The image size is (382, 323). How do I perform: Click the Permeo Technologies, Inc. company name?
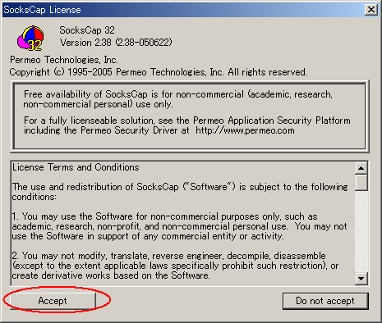point(64,60)
